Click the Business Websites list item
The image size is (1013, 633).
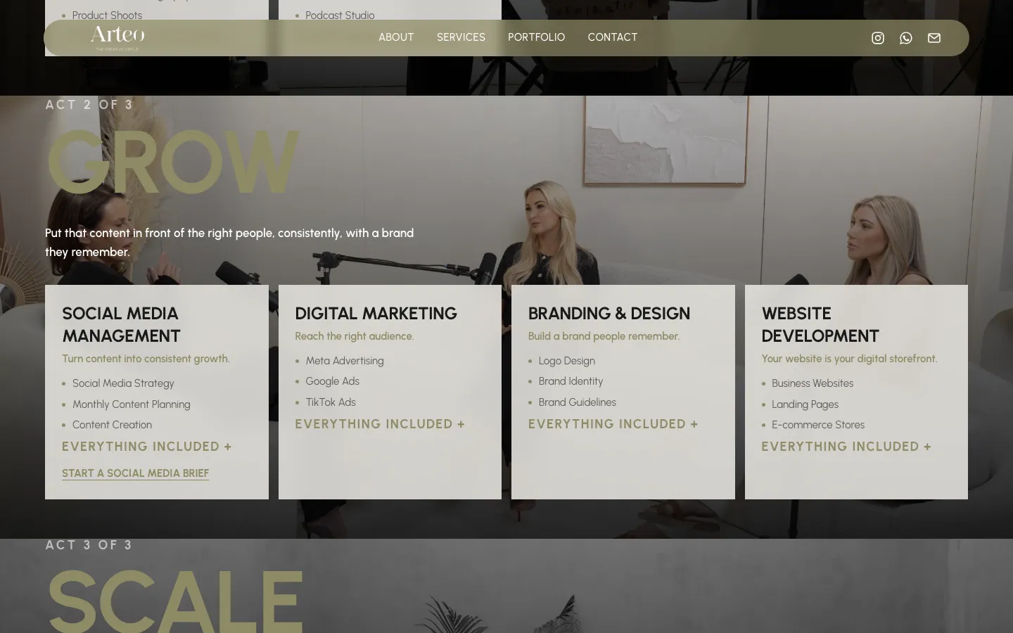click(x=813, y=383)
